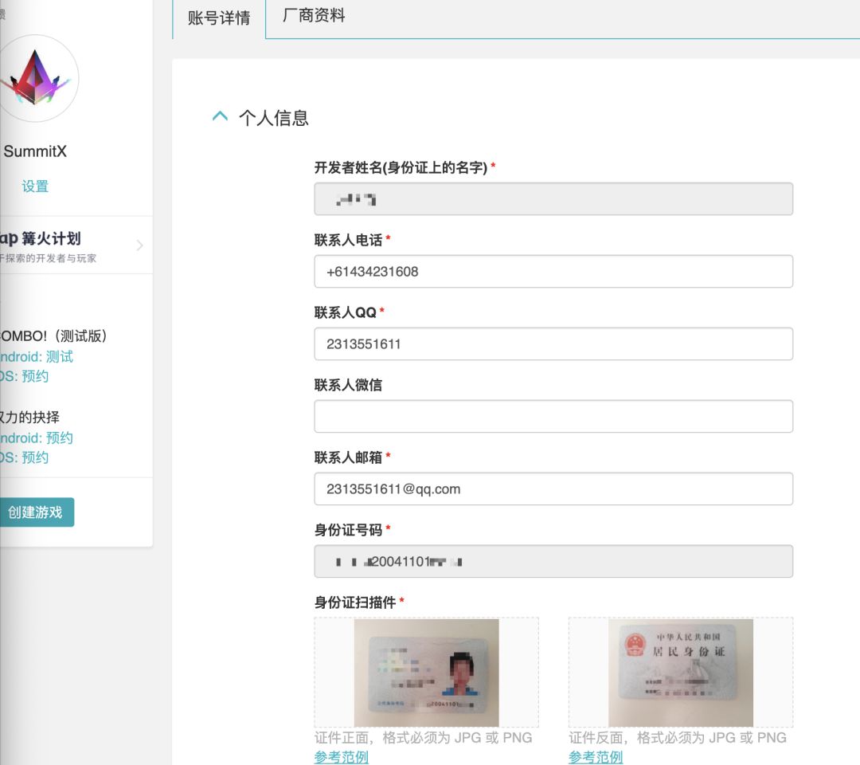Open 参考范例 link under 证件反面
860x765 pixels.
pyautogui.click(x=596, y=757)
